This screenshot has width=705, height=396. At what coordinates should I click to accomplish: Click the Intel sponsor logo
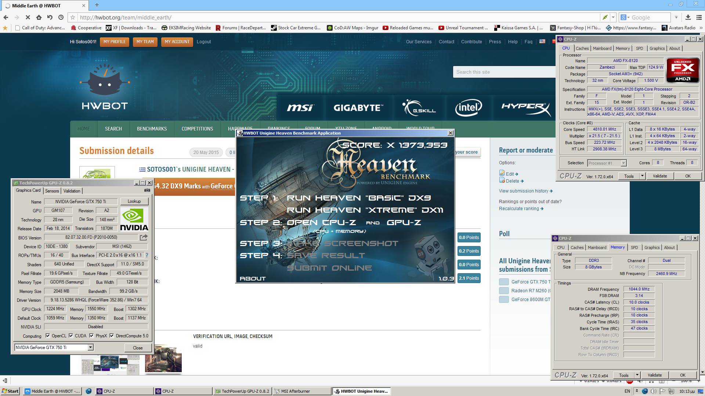pos(468,107)
